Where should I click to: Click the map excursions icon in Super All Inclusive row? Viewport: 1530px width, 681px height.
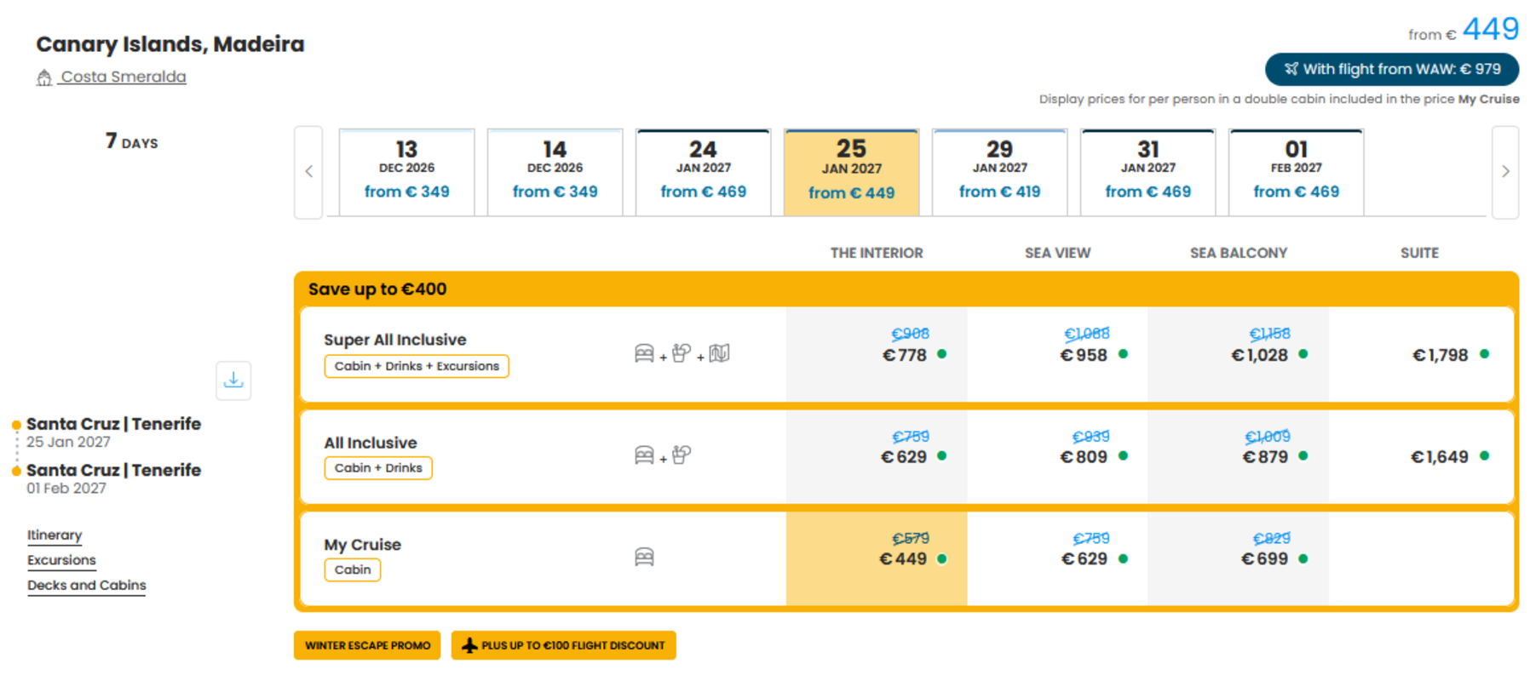point(719,353)
